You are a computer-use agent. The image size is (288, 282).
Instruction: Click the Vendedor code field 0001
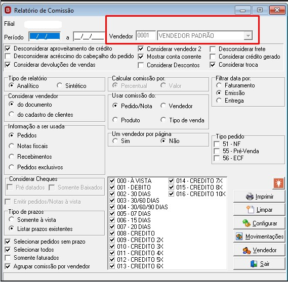tap(146, 35)
